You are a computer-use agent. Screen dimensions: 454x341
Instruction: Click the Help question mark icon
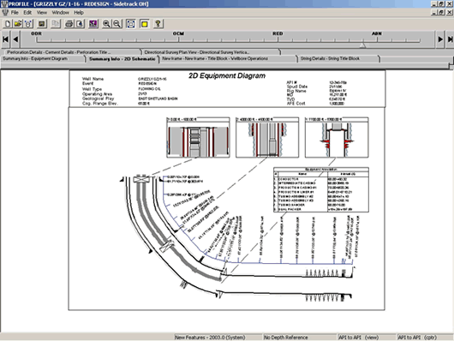click(x=158, y=24)
